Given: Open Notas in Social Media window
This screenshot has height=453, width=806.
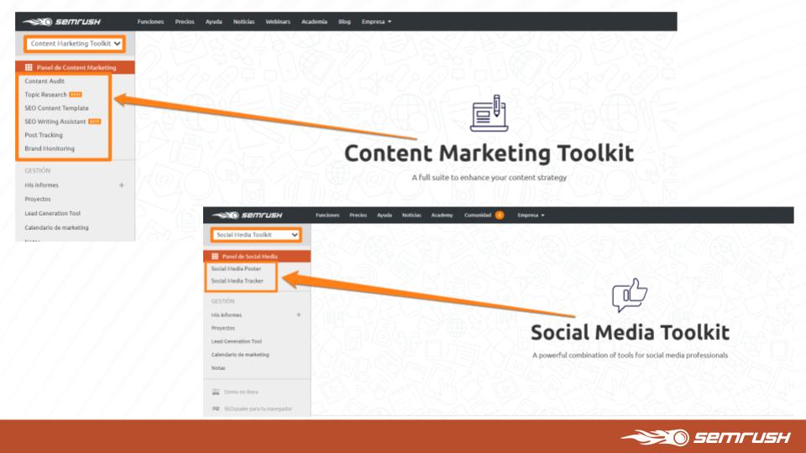Looking at the screenshot, I should click(x=218, y=367).
